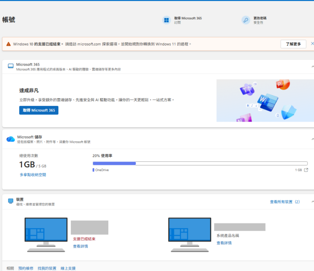The image size is (314, 271).
Task: Click the Microsoft 儲存 section title
Action: (x=30, y=137)
